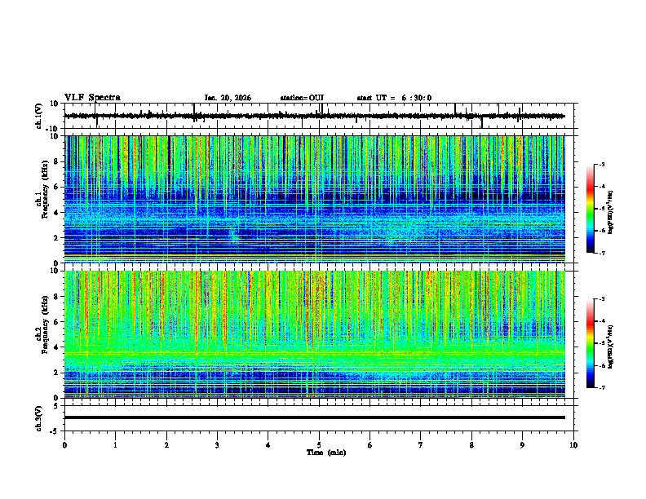Click the "2" kHz tick on ch.1 spectrogram
Viewport: 646px width, 499px height.
[57, 237]
